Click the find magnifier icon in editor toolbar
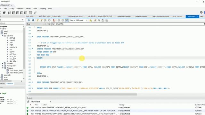The image size is (205, 115). click(x=99, y=20)
